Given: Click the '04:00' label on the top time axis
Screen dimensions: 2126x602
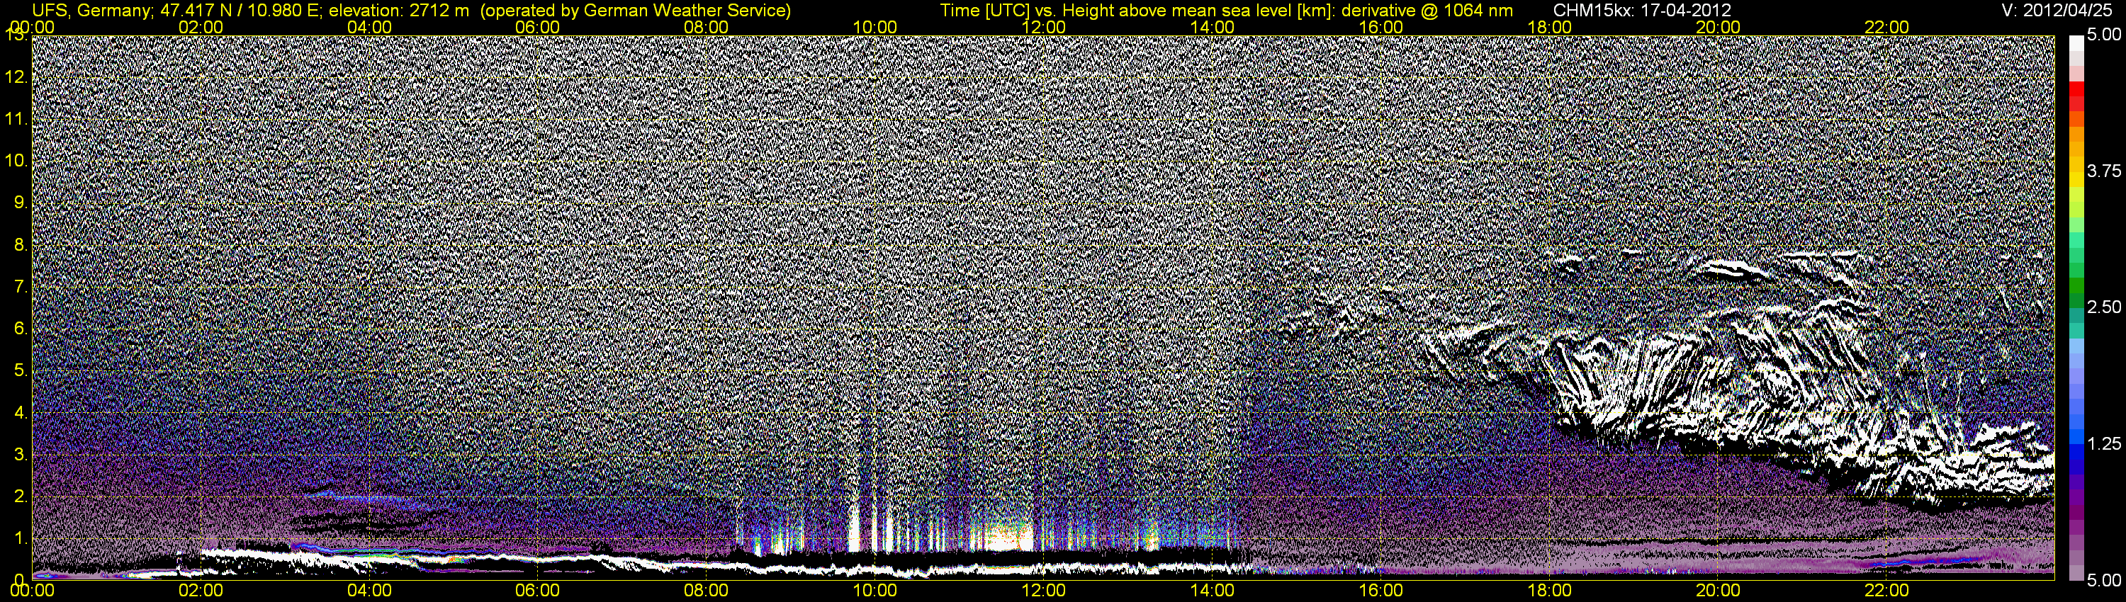Looking at the screenshot, I should pyautogui.click(x=369, y=26).
